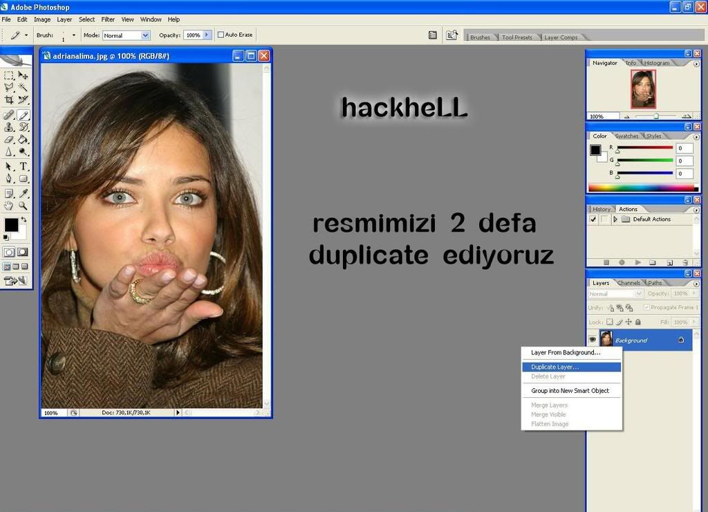This screenshot has height=512, width=708.
Task: Open the Opacity slider arrow in options bar
Action: tap(207, 35)
